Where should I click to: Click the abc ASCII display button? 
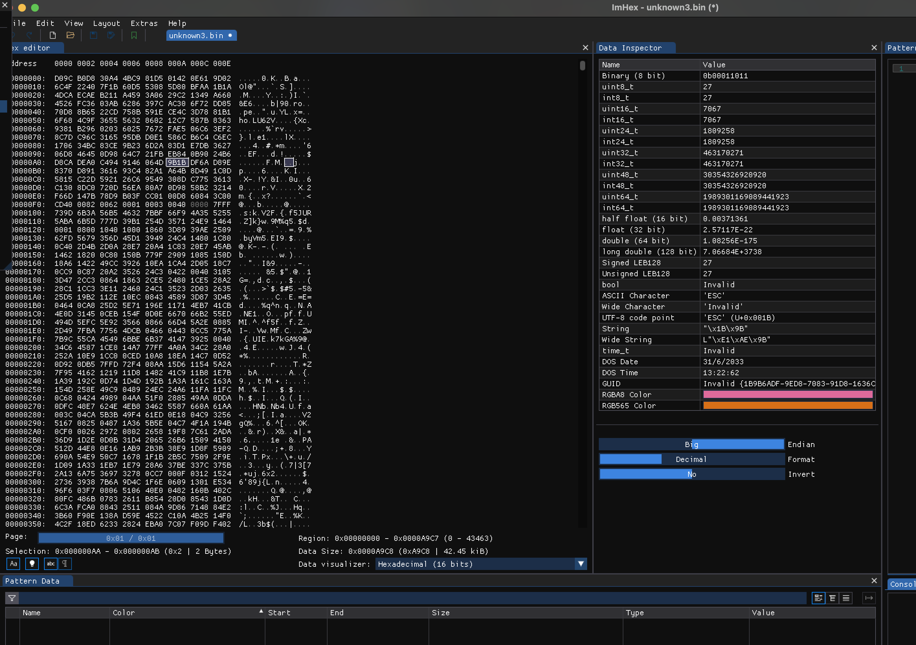[50, 564]
